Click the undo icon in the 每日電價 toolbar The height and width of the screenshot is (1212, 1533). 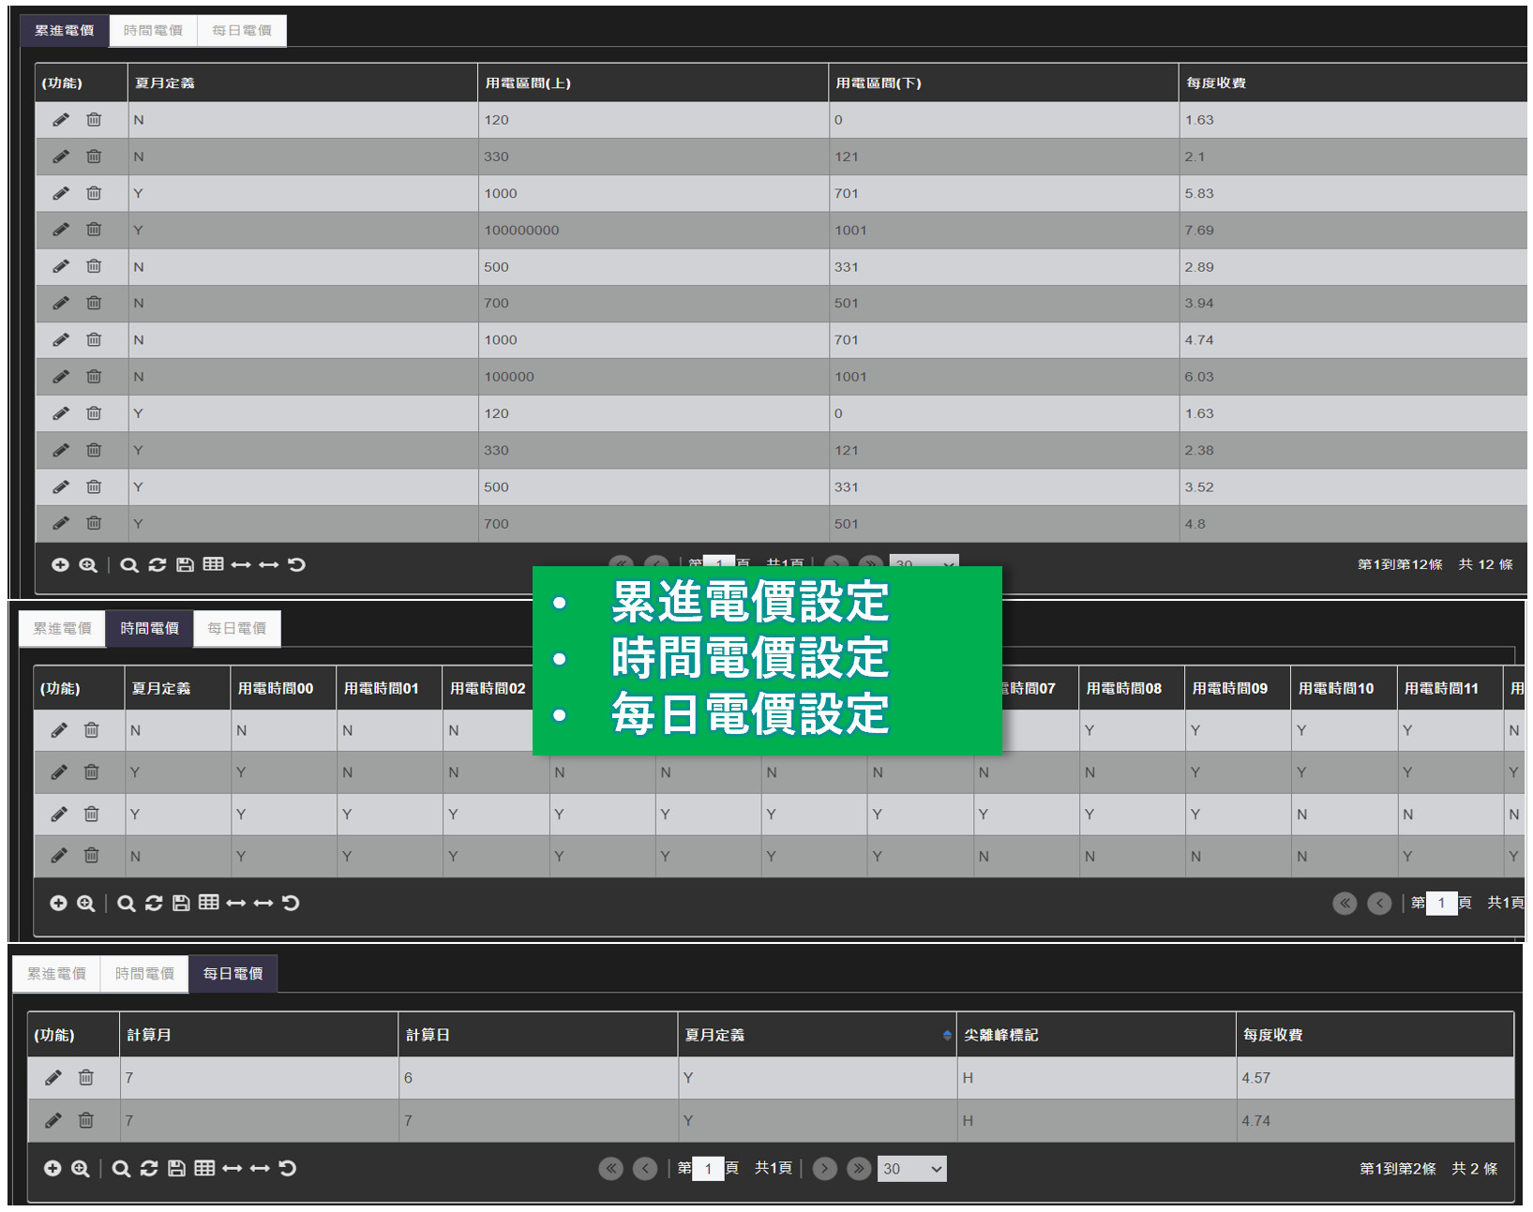click(288, 1168)
